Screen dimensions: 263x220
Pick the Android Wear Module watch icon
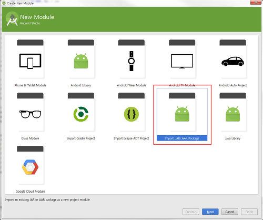pos(131,61)
